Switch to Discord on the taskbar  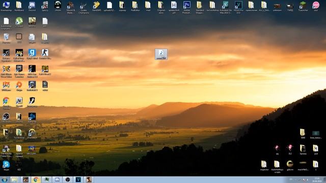[x=57, y=179]
